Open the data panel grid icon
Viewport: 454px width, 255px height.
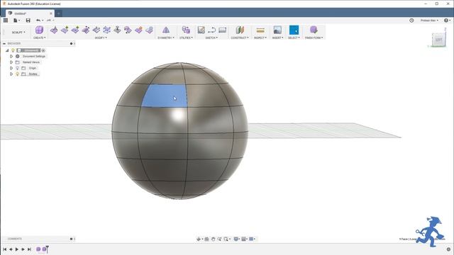tap(6, 21)
